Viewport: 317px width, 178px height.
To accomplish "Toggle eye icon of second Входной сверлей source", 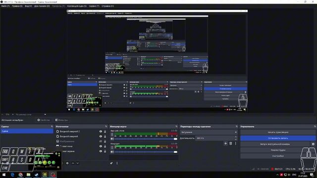I will (x=101, y=136).
